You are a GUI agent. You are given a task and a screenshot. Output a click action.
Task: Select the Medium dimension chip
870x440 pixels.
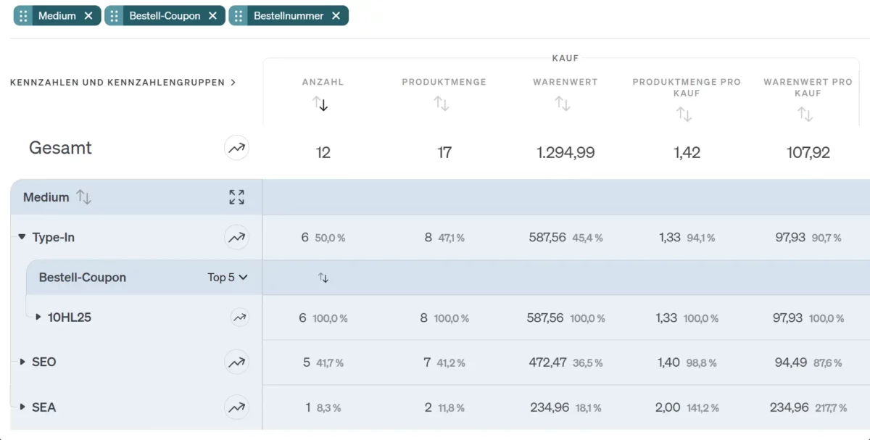[57, 16]
